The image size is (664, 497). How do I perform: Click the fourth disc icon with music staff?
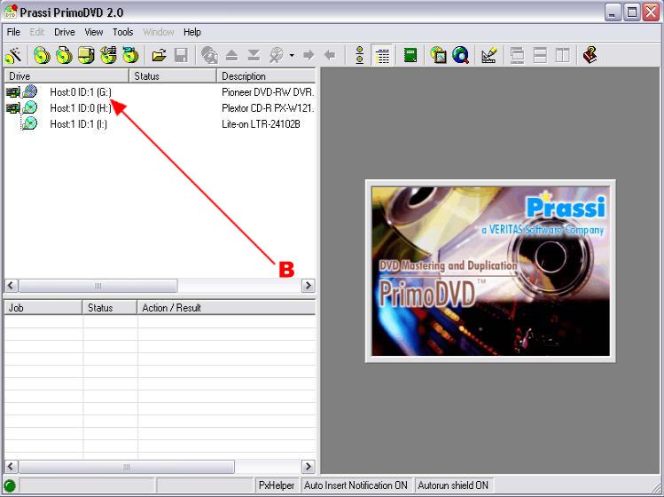(108, 55)
